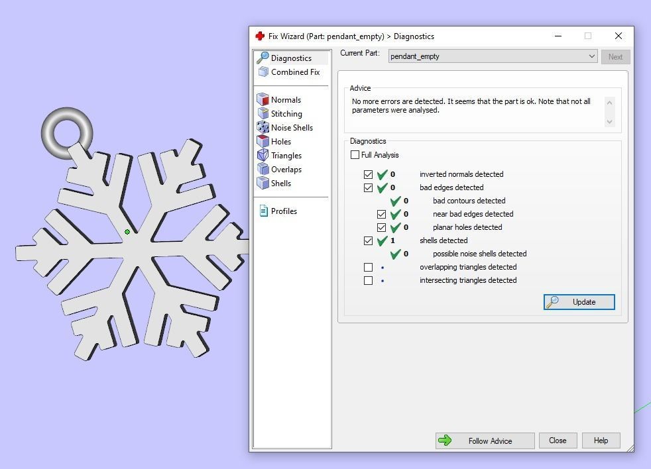Open the Overlaps fixing page

286,170
